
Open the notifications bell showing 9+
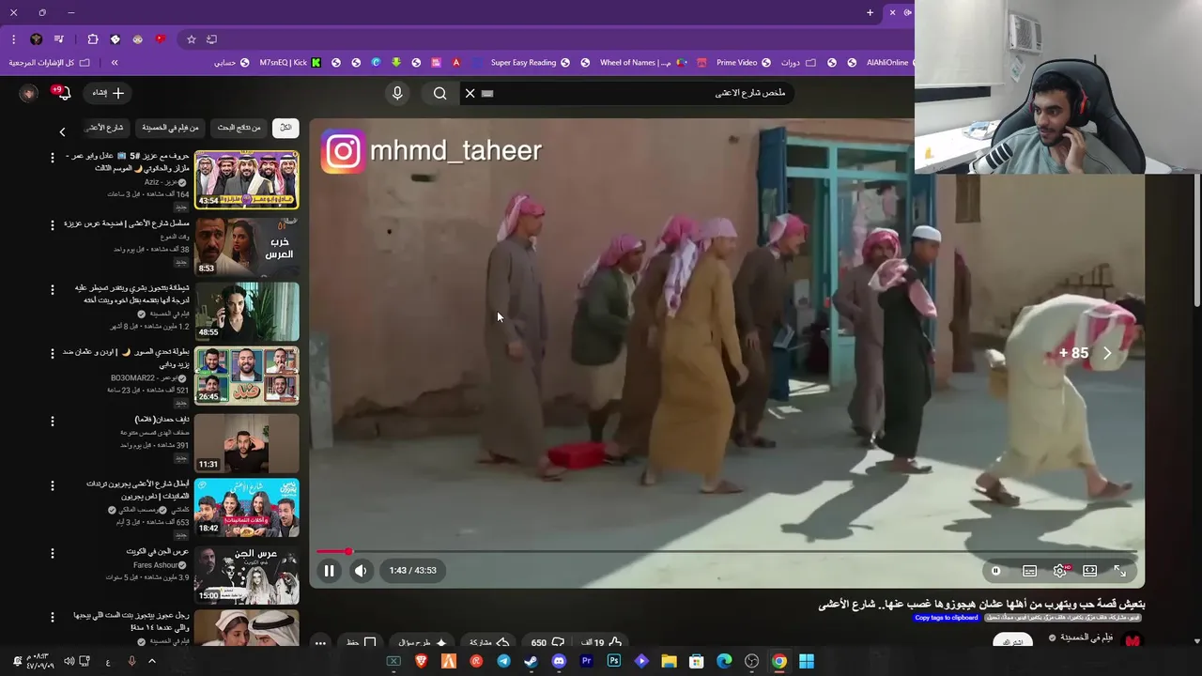coord(62,93)
